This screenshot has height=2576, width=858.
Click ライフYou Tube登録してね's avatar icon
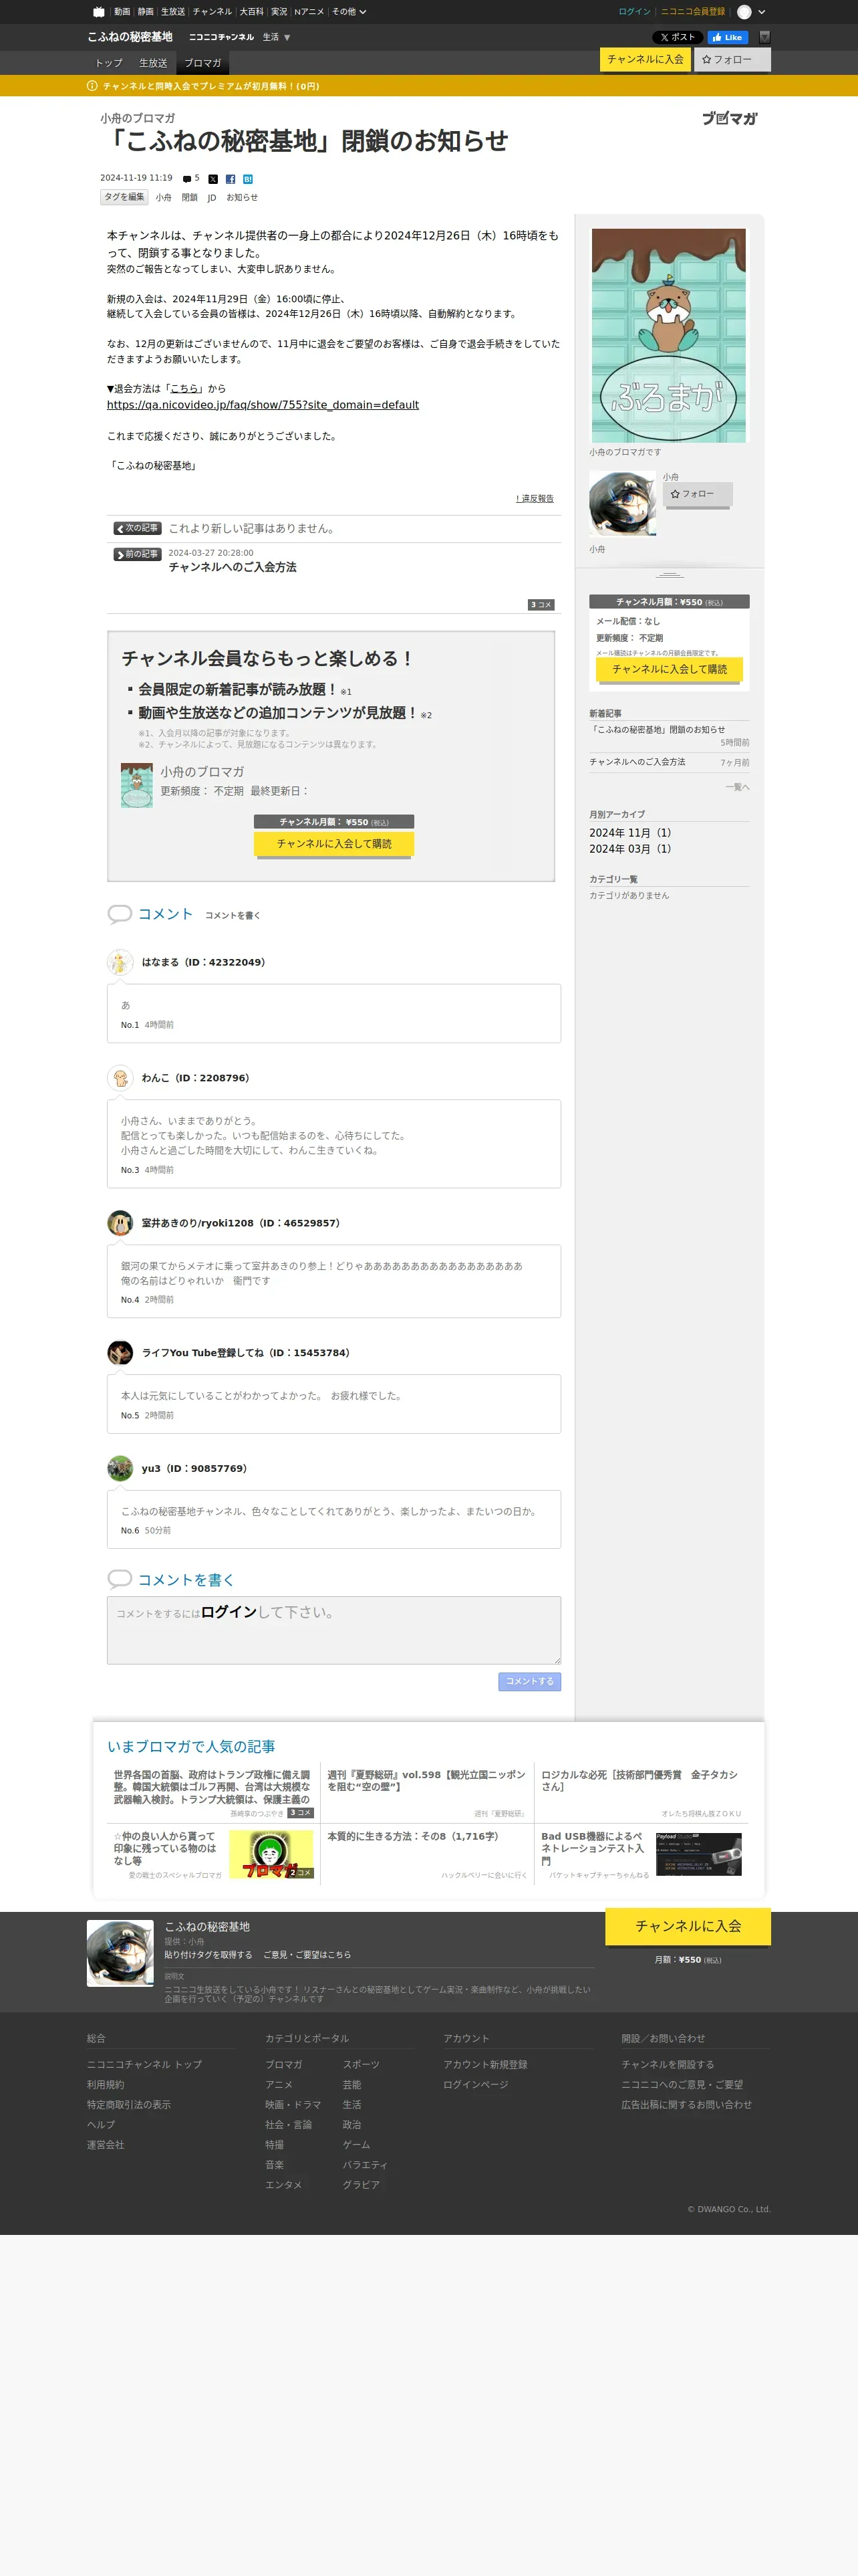(x=120, y=1353)
